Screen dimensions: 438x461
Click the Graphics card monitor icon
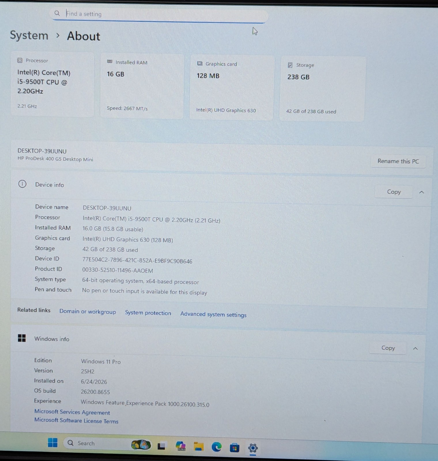click(x=200, y=64)
